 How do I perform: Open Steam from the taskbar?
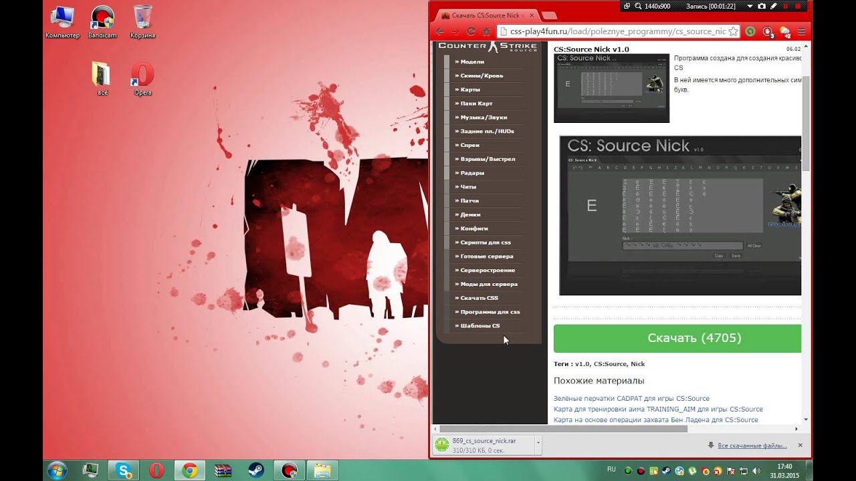pos(255,470)
